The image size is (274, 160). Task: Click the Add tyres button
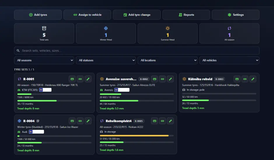38,15
